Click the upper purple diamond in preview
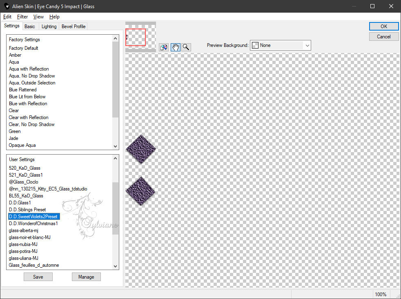Viewport: 401px width, 299px height. click(140, 149)
